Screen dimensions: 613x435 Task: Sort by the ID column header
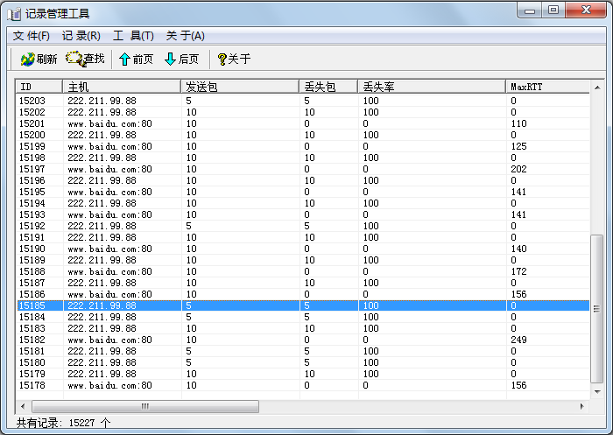point(39,87)
